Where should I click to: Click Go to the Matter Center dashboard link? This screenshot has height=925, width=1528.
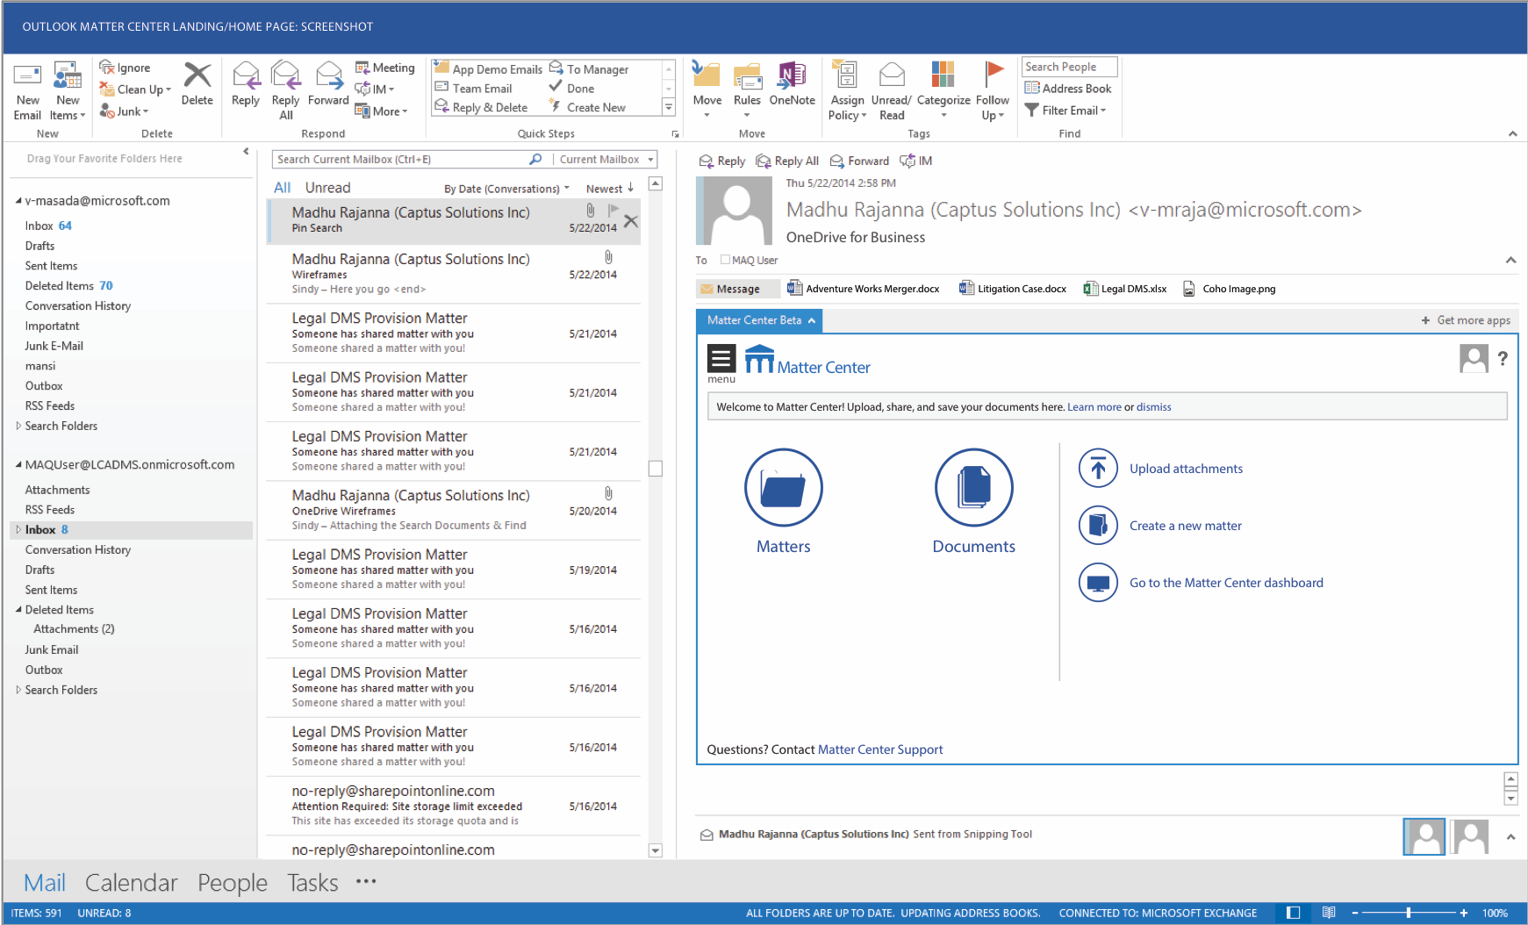tap(1226, 583)
